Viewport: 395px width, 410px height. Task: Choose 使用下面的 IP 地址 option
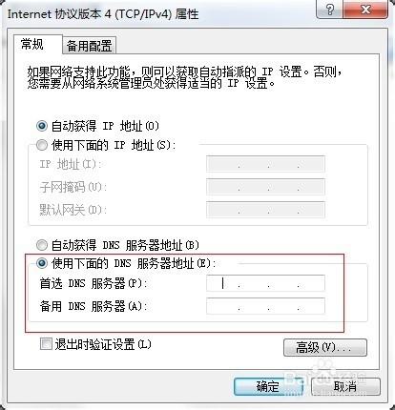[42, 145]
